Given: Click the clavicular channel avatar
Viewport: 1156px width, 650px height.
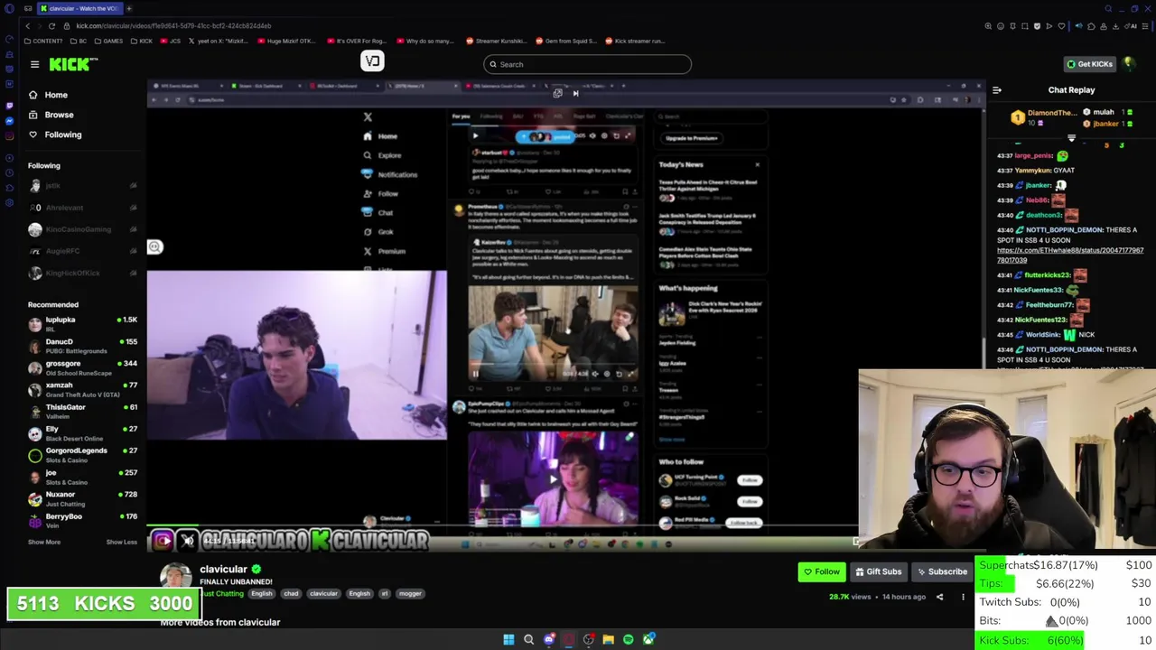Looking at the screenshot, I should tap(176, 576).
